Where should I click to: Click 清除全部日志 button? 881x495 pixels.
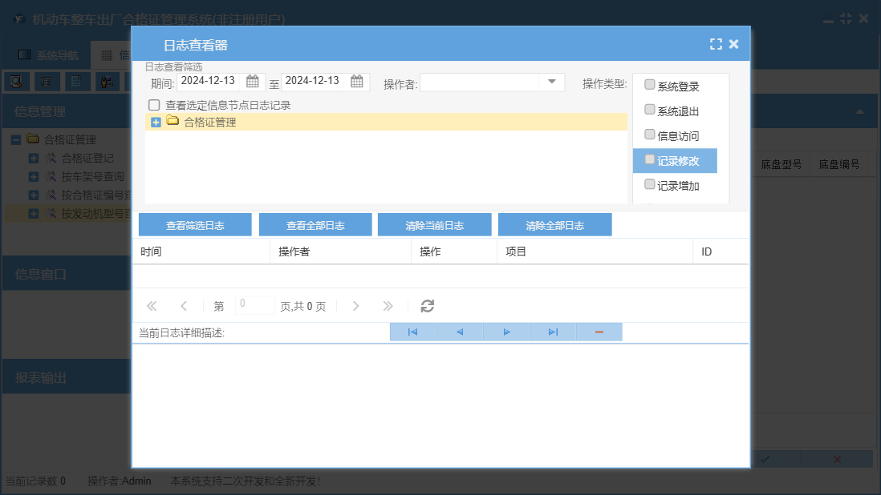[x=554, y=225]
